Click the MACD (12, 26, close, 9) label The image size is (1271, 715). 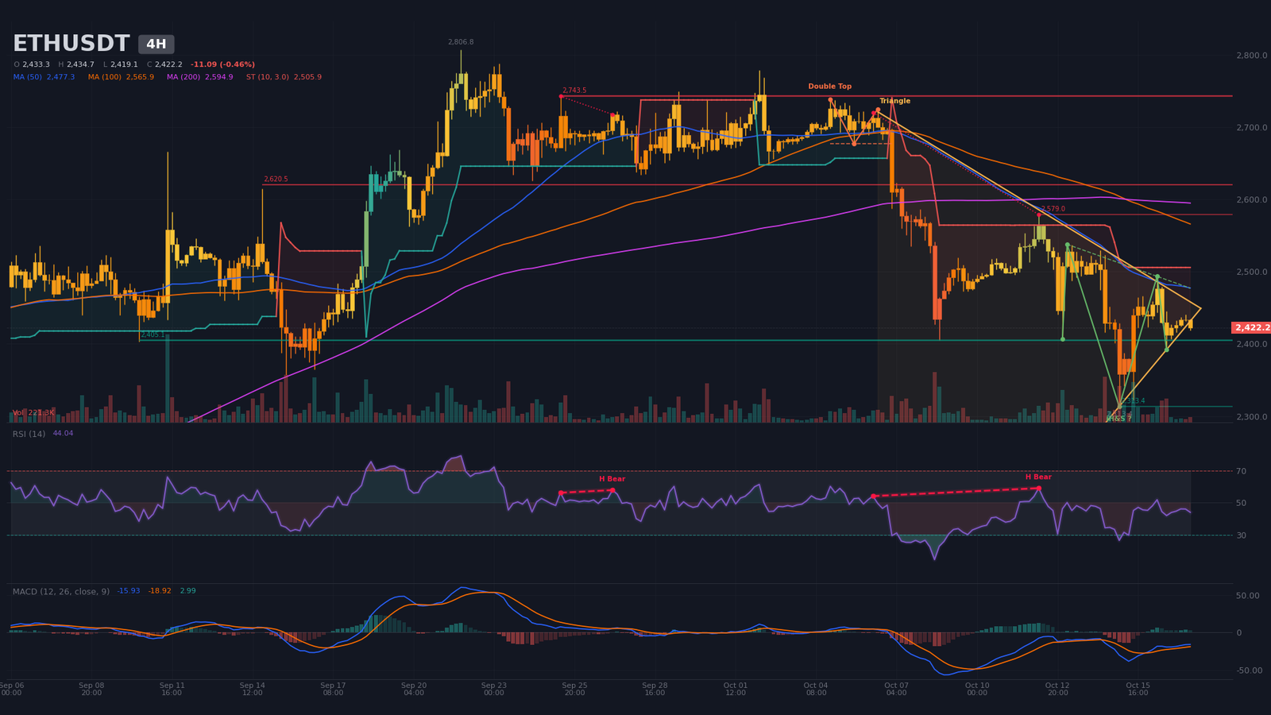61,591
